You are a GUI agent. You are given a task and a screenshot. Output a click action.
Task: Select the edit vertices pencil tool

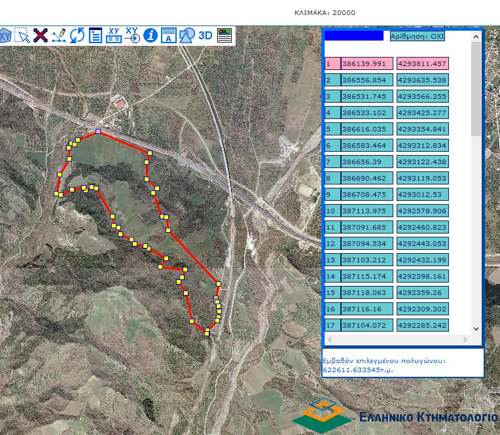point(59,35)
